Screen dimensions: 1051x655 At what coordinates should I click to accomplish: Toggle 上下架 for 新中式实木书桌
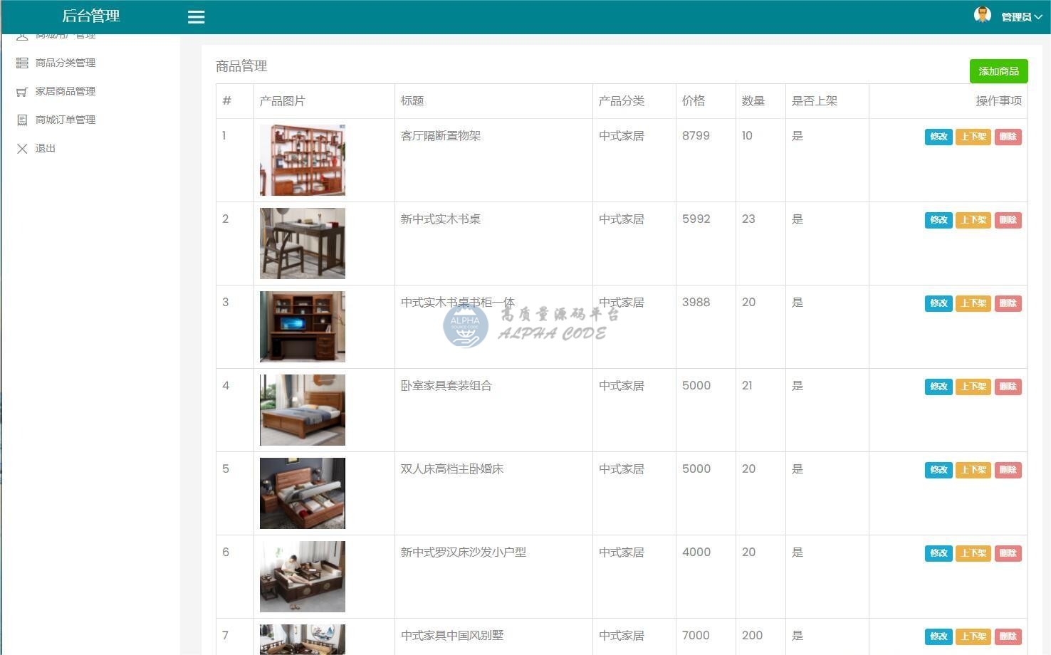click(973, 220)
